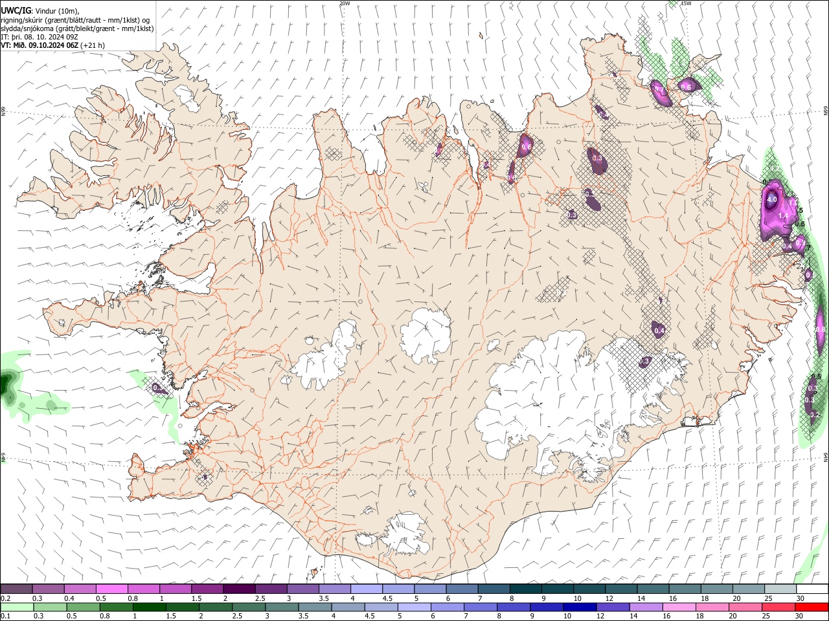Click the '15W' longitude label
Viewport: 829px width, 621px height.
coord(687,3)
